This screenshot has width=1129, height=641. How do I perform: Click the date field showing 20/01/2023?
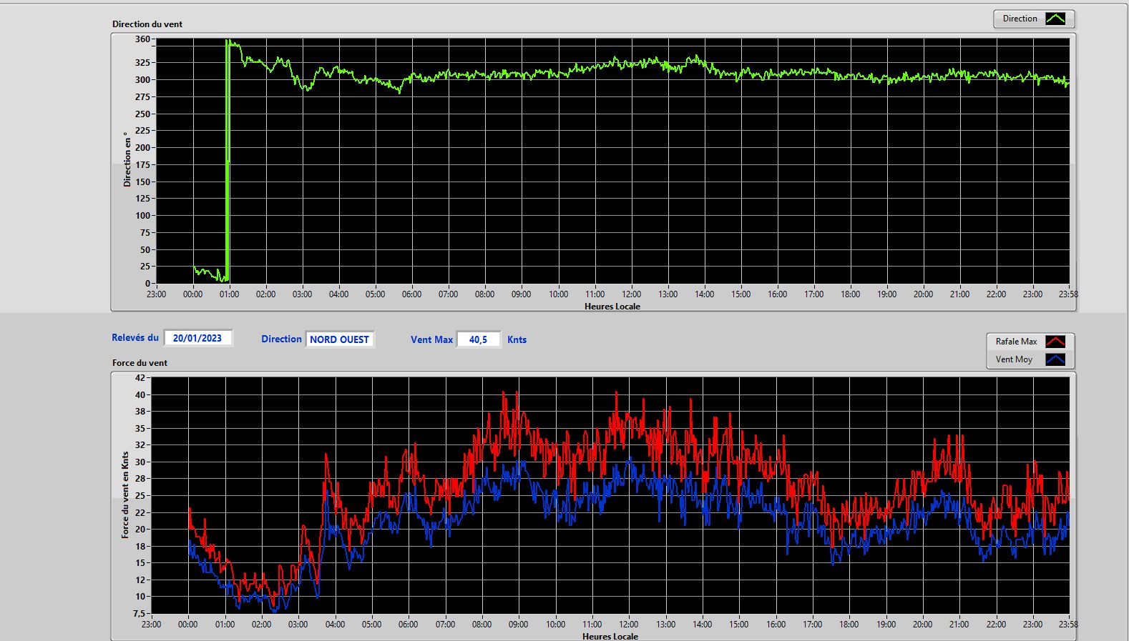[197, 338]
